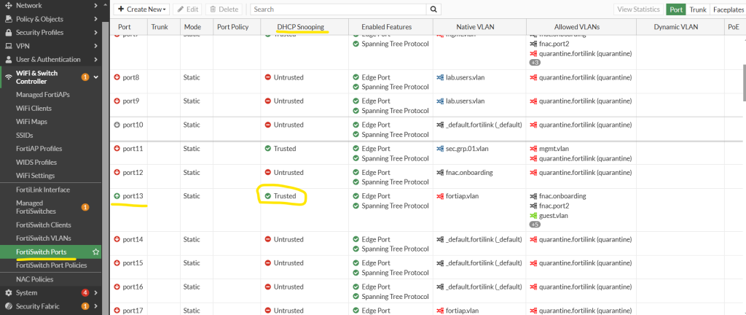Click the fortiap.vlan icon in port13 row
Screen dimensions: 746x315
[x=440, y=196]
